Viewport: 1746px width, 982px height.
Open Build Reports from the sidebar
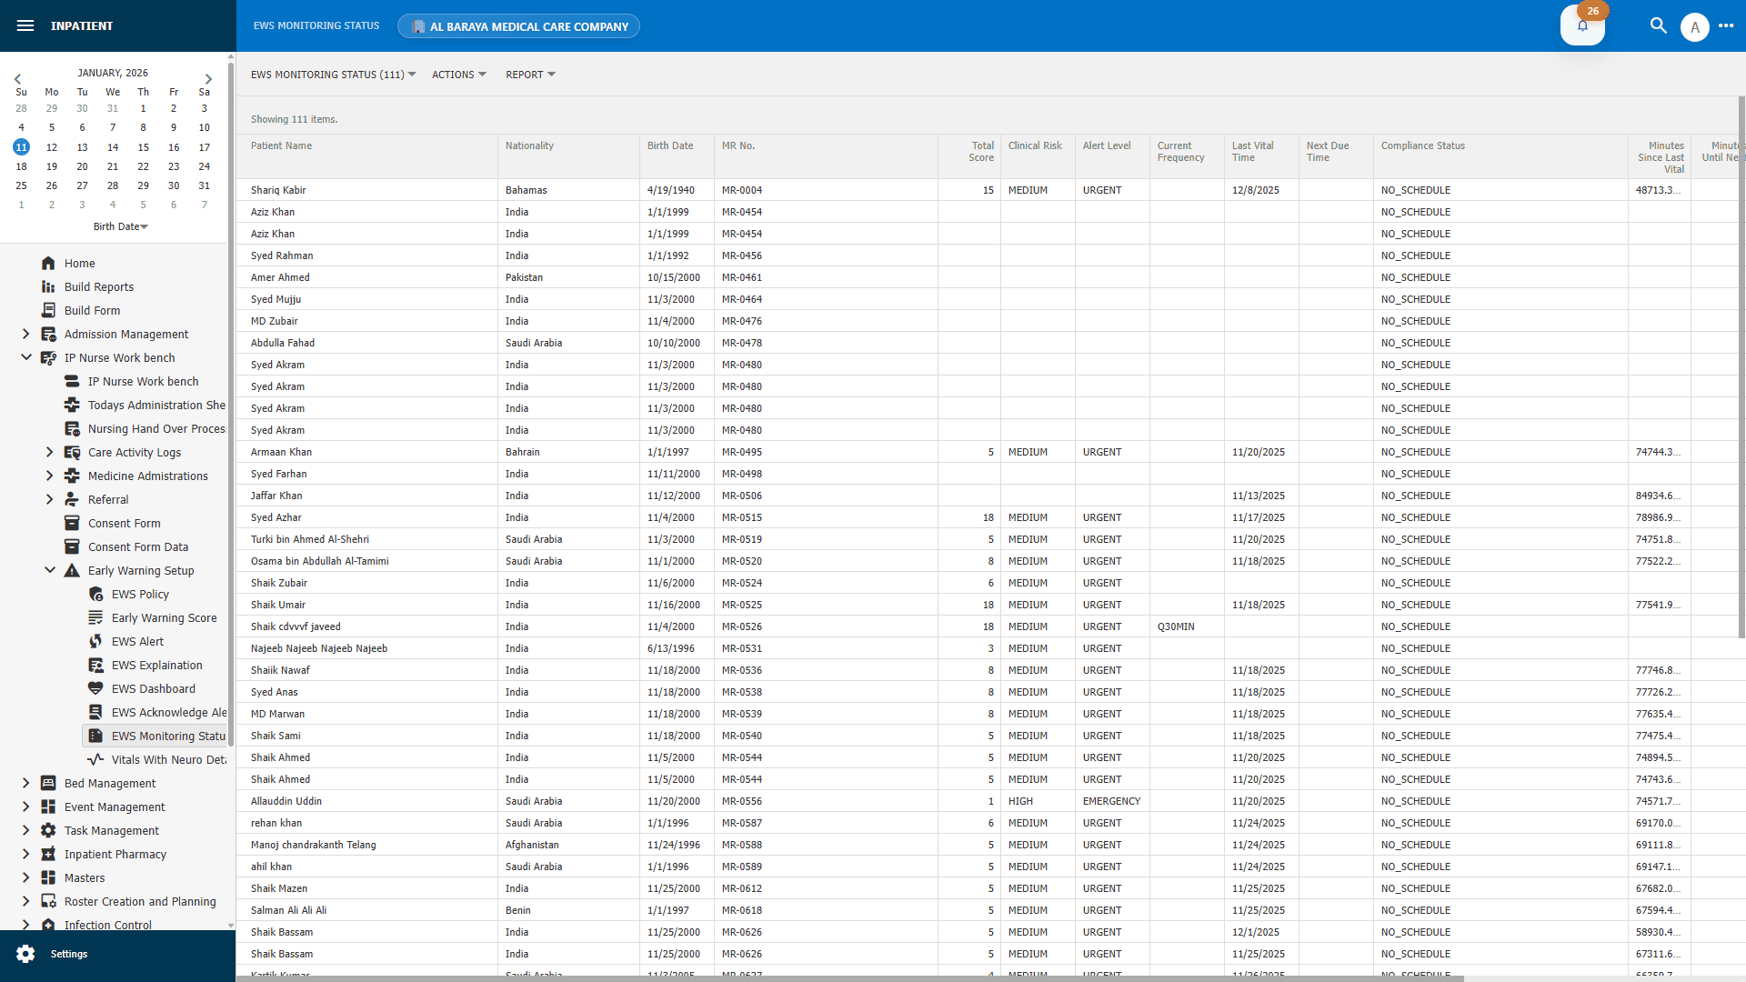click(x=98, y=286)
